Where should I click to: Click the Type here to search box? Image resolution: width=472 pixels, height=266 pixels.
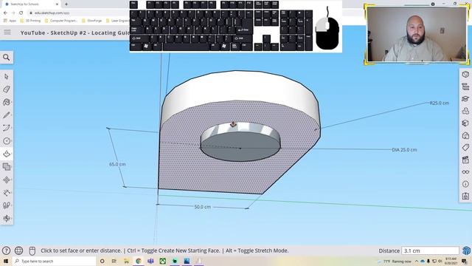tap(54, 261)
